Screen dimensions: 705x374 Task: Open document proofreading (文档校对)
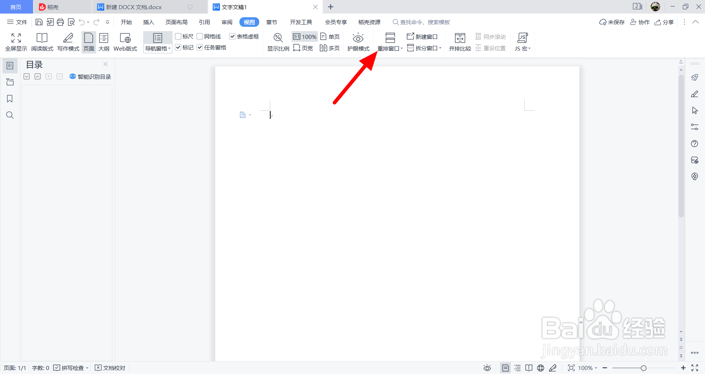(110, 368)
